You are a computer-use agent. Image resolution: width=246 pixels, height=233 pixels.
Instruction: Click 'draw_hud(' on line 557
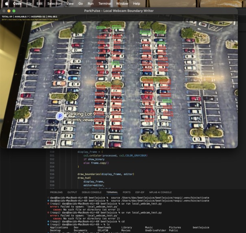point(84,178)
